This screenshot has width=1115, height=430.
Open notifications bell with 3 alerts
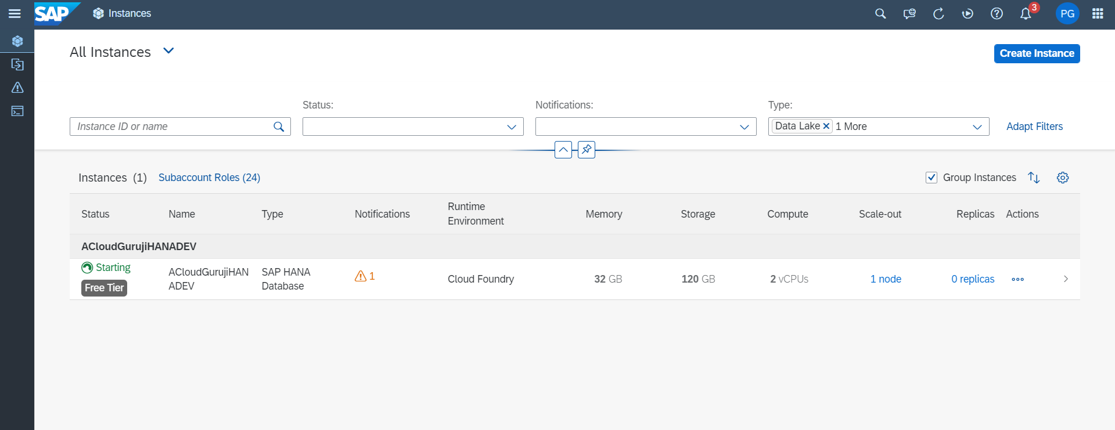[1026, 13]
